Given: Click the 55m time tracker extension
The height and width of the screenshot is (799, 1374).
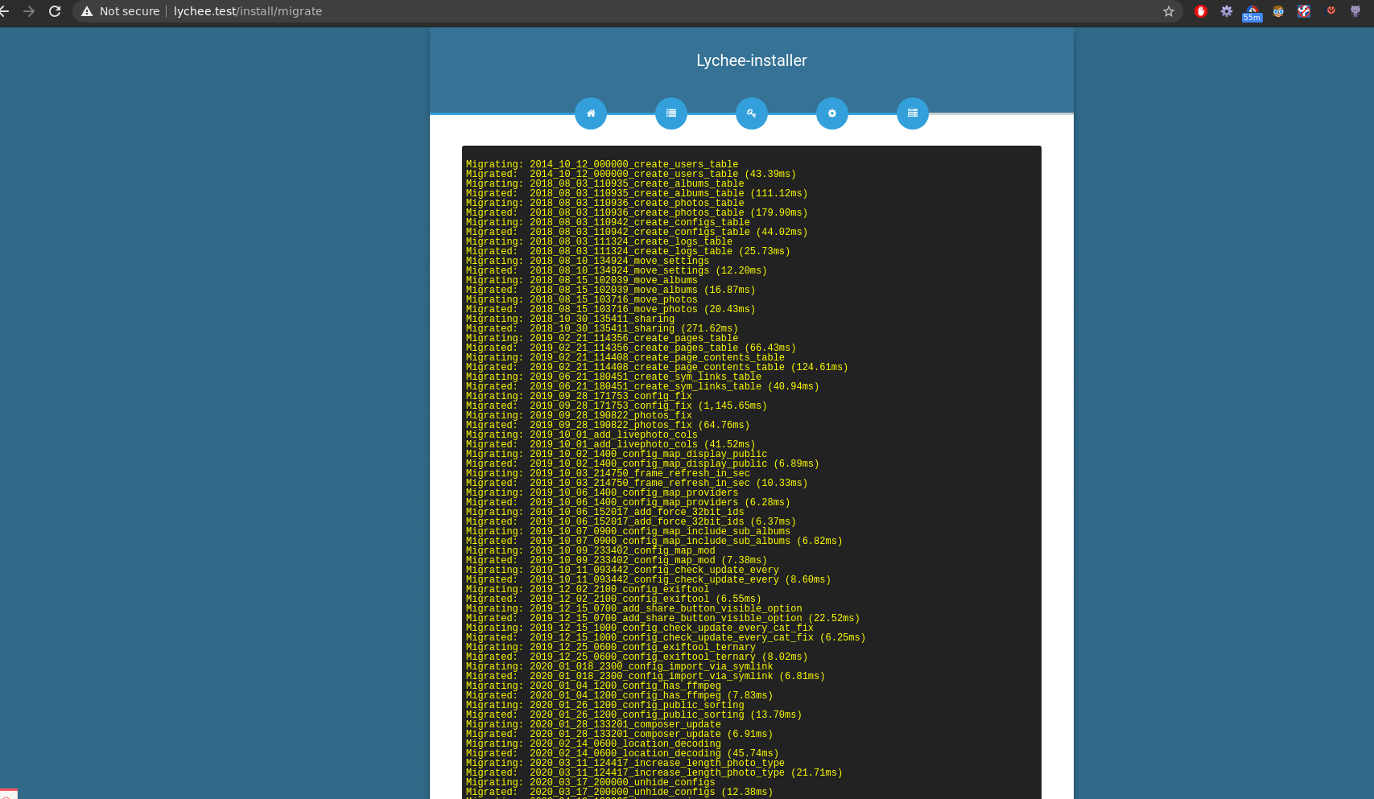Looking at the screenshot, I should (1252, 11).
